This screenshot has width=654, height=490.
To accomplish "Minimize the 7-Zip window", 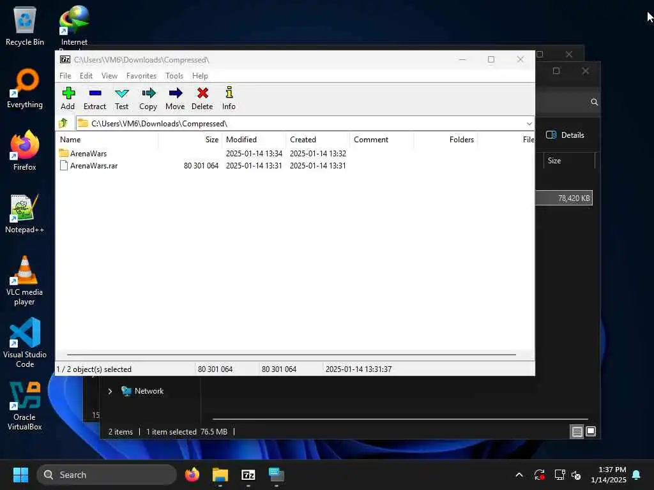I will pos(462,59).
